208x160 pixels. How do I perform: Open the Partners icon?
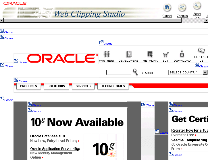coord(107,54)
